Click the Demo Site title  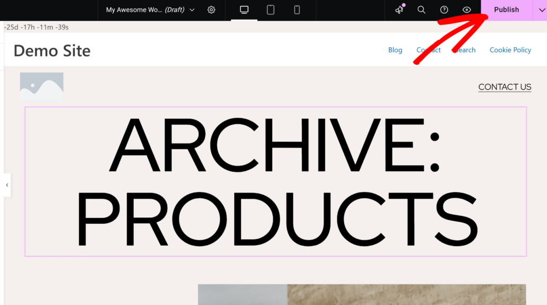pos(52,50)
